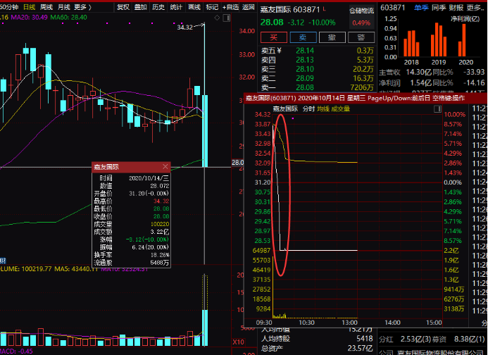Click the small L marker beside 603871
This screenshot has height=355, width=488.
[325, 6]
